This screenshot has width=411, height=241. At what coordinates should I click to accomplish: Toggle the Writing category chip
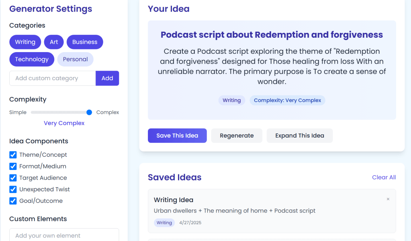[x=25, y=42]
